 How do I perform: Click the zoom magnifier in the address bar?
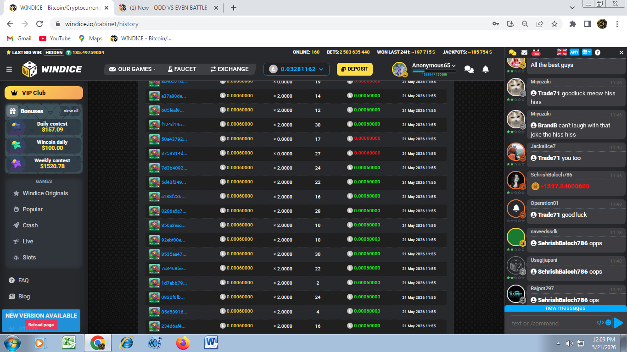[525, 24]
